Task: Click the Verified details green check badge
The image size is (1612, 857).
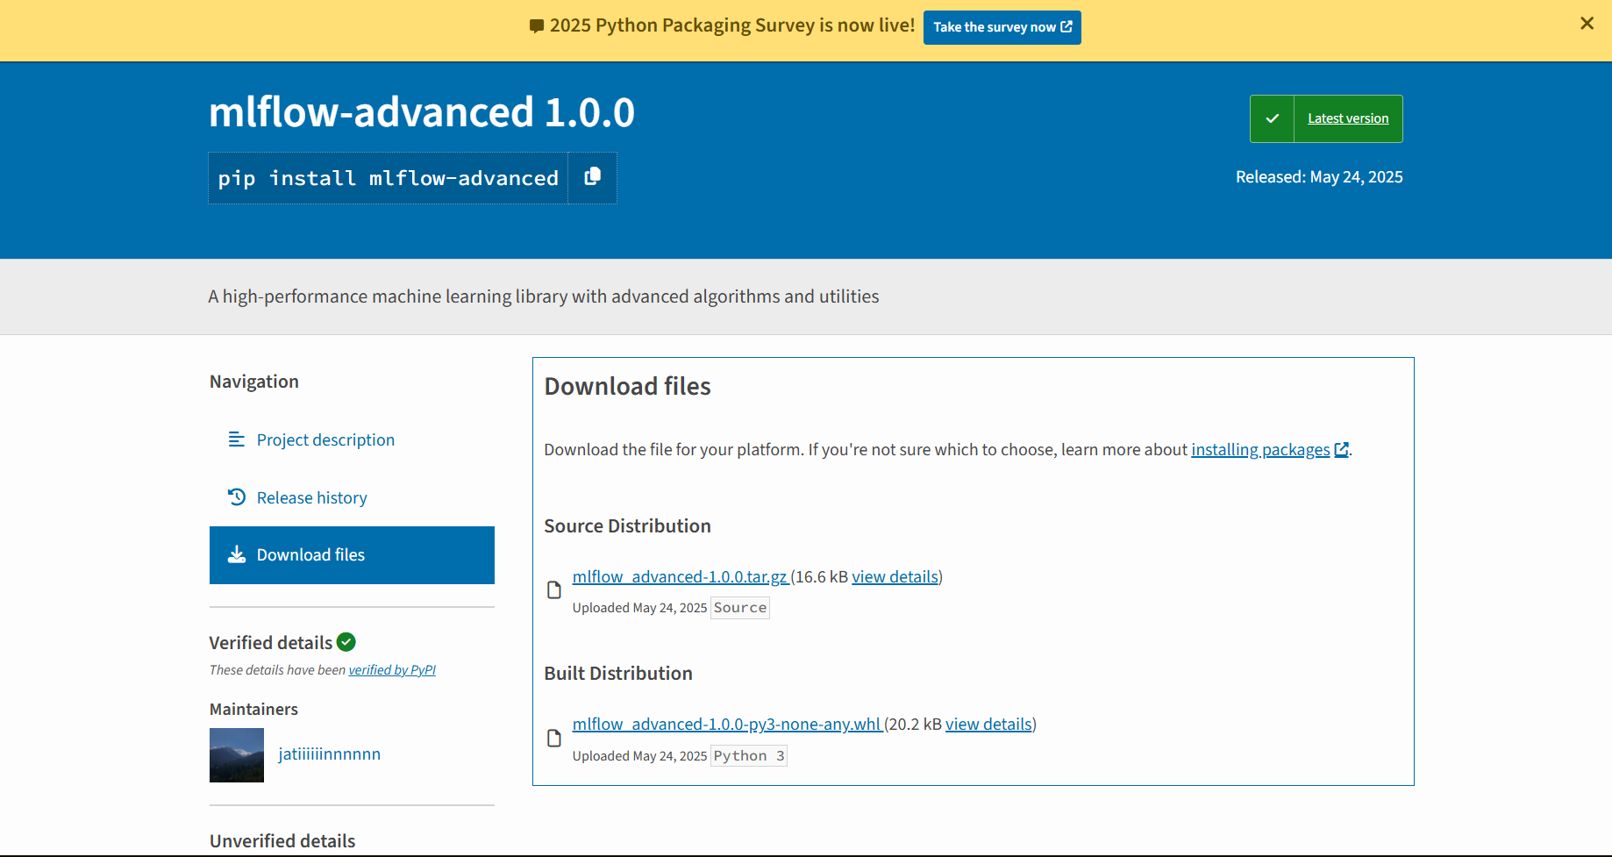Action: tap(346, 642)
